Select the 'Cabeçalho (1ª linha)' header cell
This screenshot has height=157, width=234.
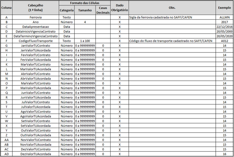point(36,8)
